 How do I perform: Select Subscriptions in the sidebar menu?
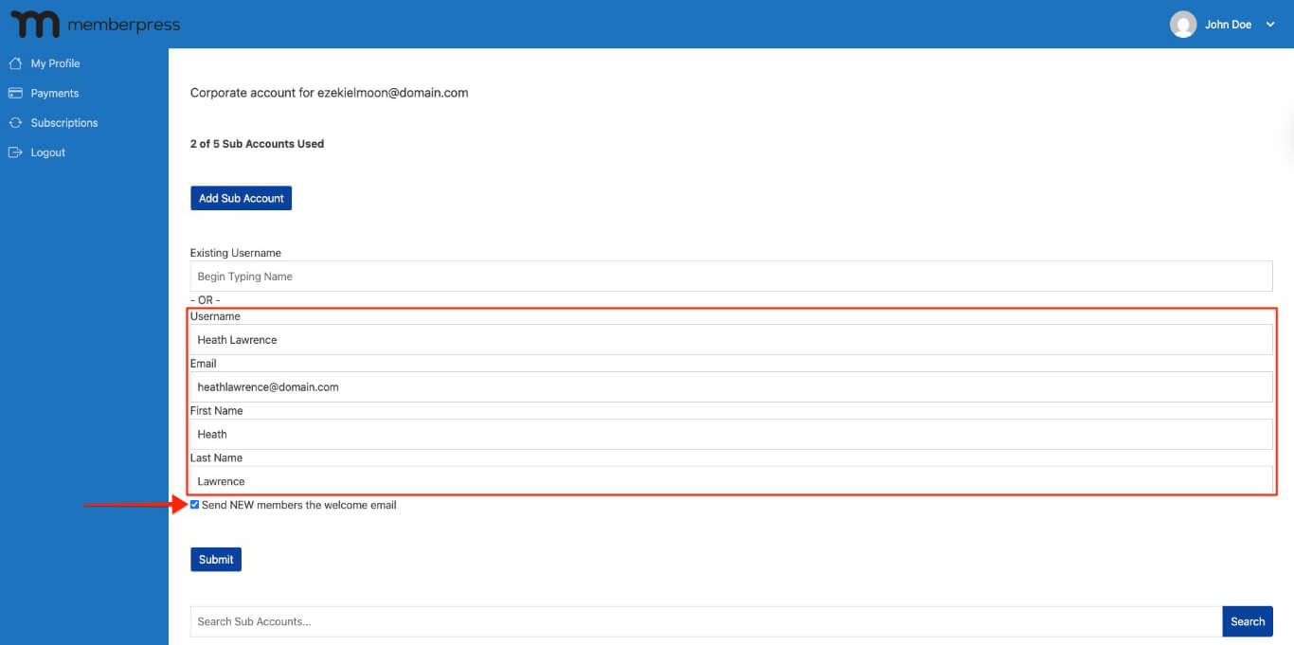tap(64, 122)
